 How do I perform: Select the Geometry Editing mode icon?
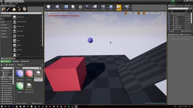(x=25, y=9)
